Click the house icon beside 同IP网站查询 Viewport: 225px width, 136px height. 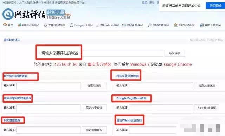point(175,25)
